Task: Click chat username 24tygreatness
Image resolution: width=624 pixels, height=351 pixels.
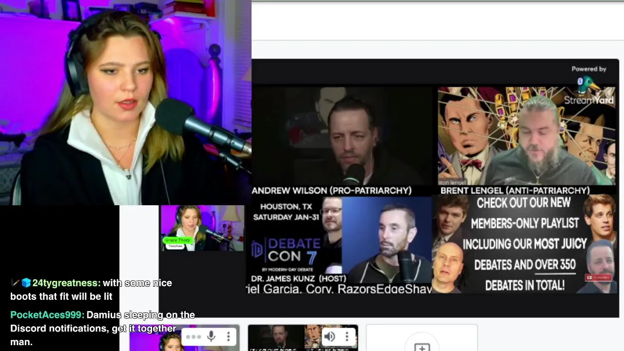Action: pyautogui.click(x=66, y=283)
